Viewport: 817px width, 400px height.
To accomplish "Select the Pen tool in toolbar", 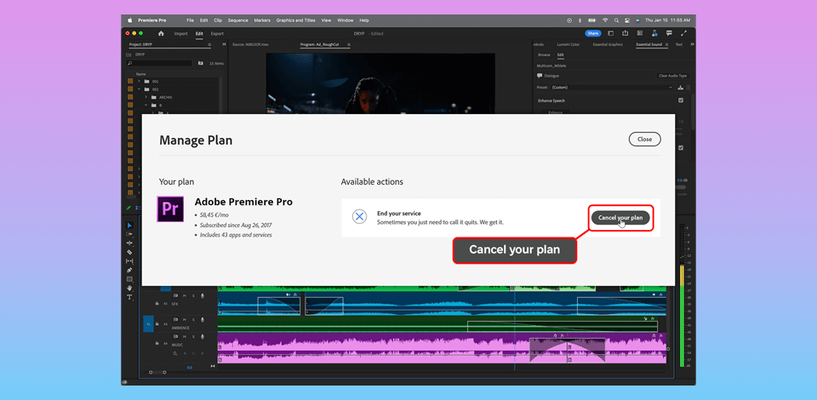I will click(129, 271).
